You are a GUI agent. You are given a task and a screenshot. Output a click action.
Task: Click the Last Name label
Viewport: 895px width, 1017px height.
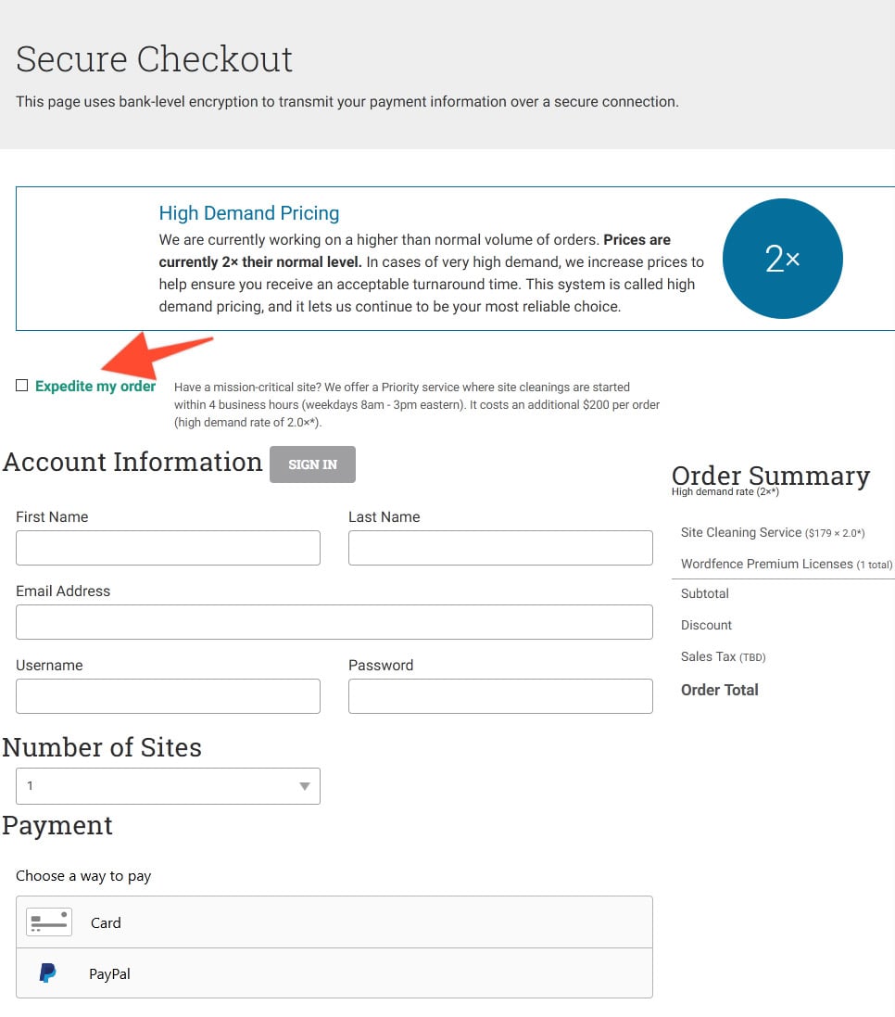pos(384,517)
